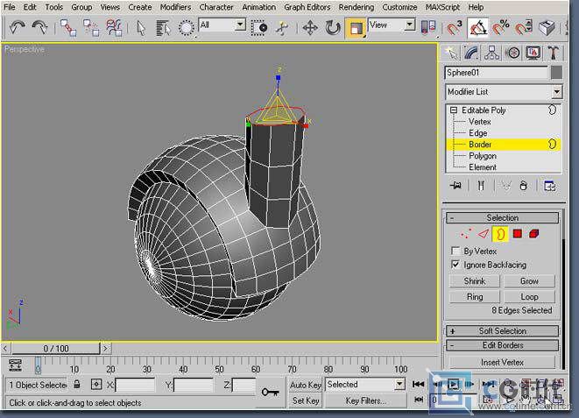Click the object color swatch beside Sphere01
Image resolution: width=579 pixels, height=418 pixels.
click(x=556, y=73)
